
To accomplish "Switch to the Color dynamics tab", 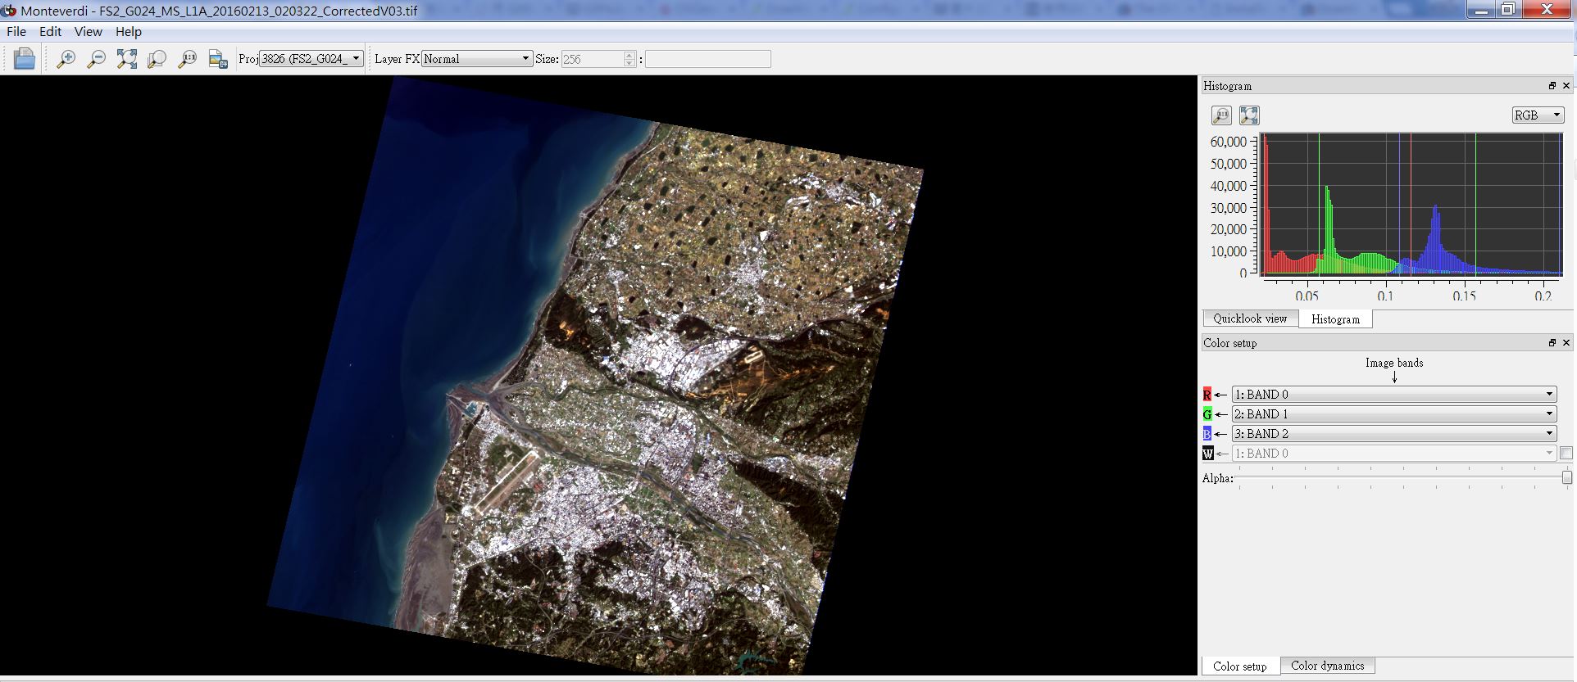I will pyautogui.click(x=1327, y=666).
